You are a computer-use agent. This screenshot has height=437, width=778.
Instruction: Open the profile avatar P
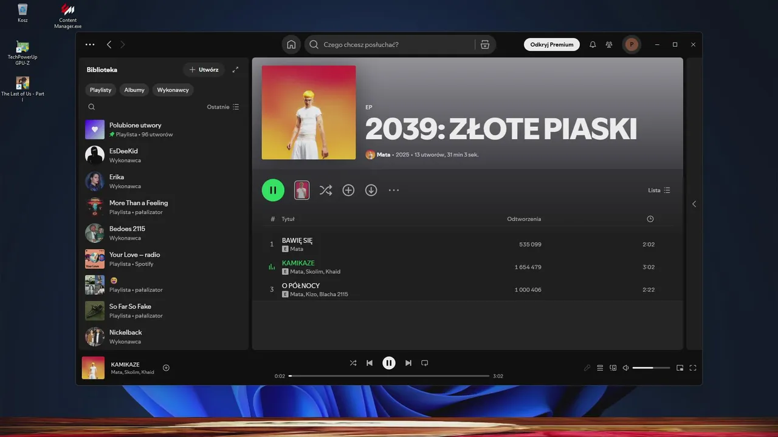[632, 44]
